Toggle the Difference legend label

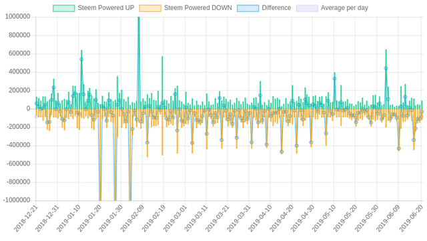point(276,8)
